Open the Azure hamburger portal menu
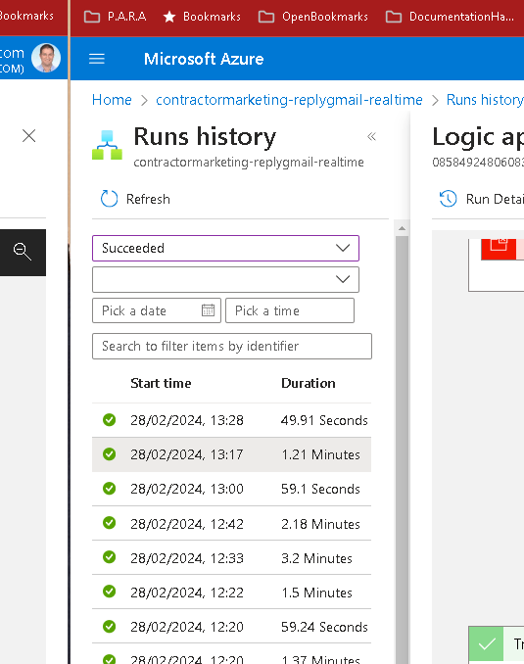Viewport: 524px width, 664px height. 97,59
